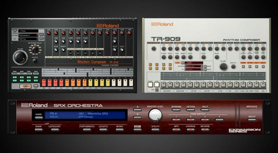278x153 pixels.
Task: Click the TR-909 EDIT button below Start
Action: coord(157,90)
